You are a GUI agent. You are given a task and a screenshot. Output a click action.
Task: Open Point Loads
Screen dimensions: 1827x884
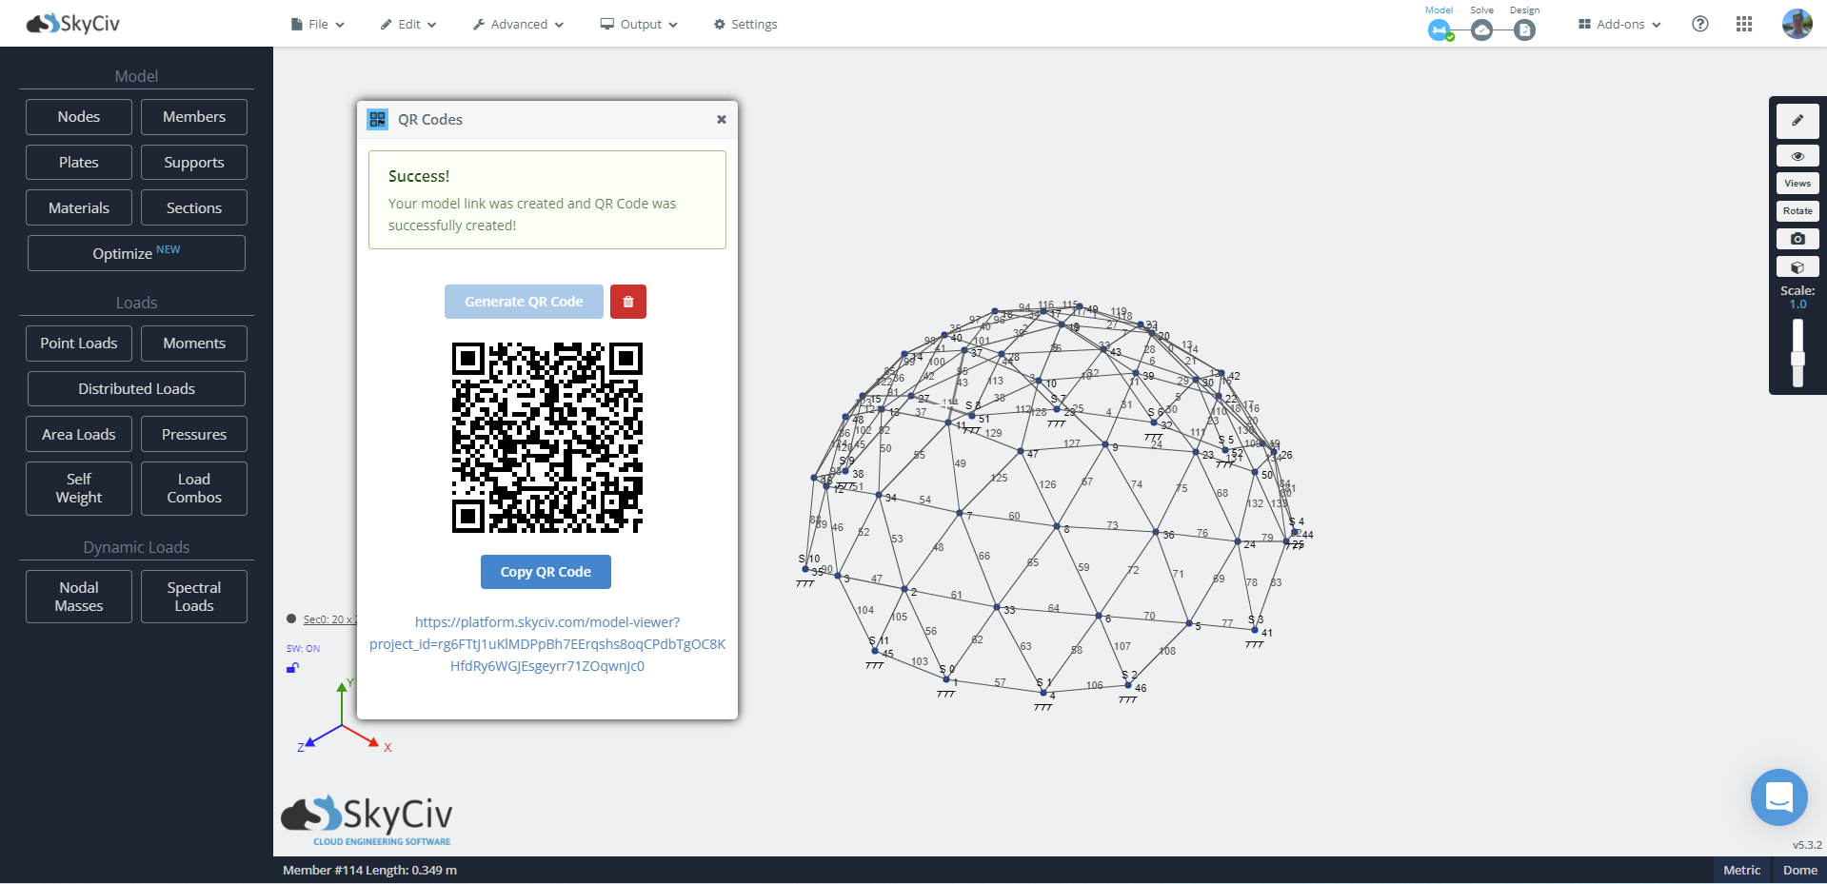[79, 344]
